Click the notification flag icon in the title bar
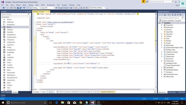186x105 pixels. coord(143,1)
